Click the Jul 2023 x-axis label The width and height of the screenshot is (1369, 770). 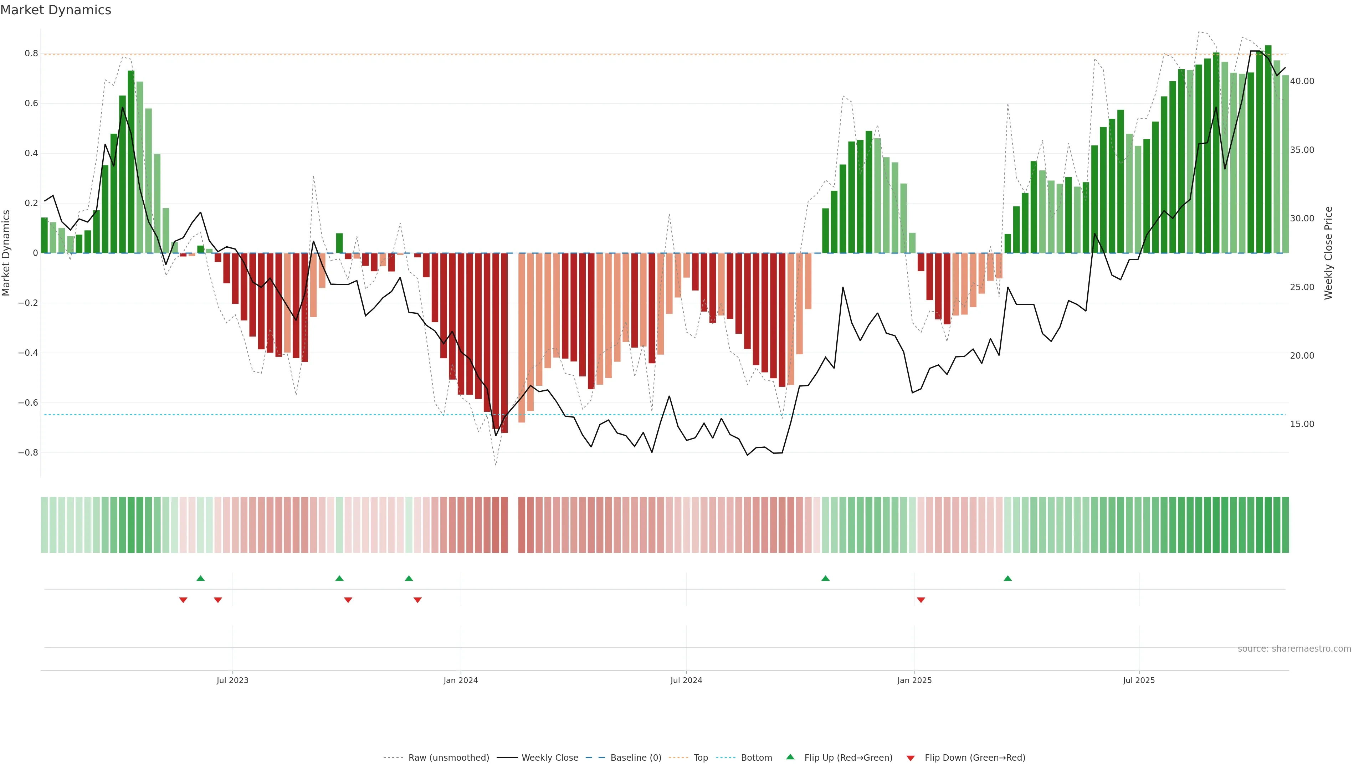click(x=232, y=680)
